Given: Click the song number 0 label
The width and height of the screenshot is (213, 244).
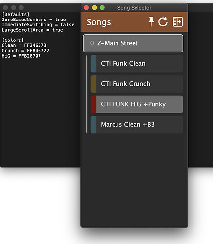Looking at the screenshot, I should click(x=92, y=43).
